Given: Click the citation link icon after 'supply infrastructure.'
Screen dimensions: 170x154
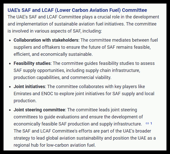Looking at the screenshot, I should [x=147, y=123].
